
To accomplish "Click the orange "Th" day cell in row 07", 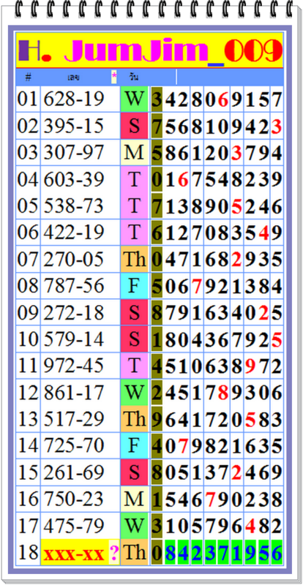I will [134, 259].
